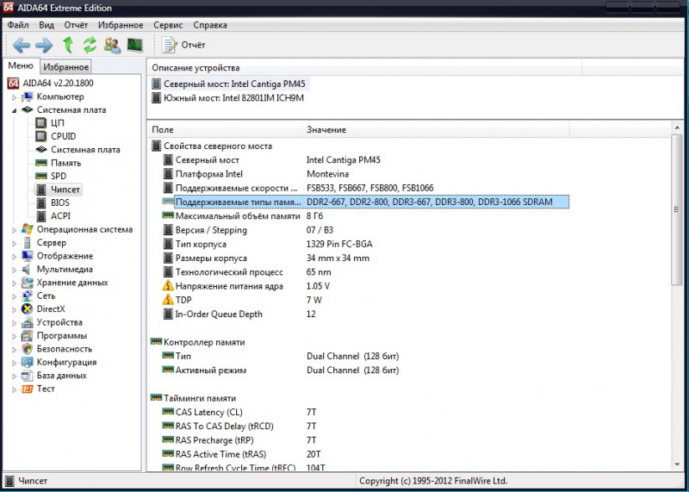Click the Устройства devices icon

pyautogui.click(x=28, y=323)
